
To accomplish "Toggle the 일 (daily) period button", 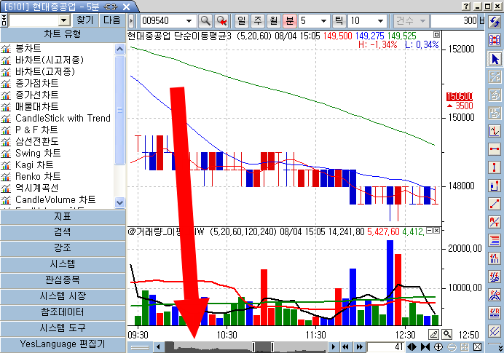I will pyautogui.click(x=241, y=20).
